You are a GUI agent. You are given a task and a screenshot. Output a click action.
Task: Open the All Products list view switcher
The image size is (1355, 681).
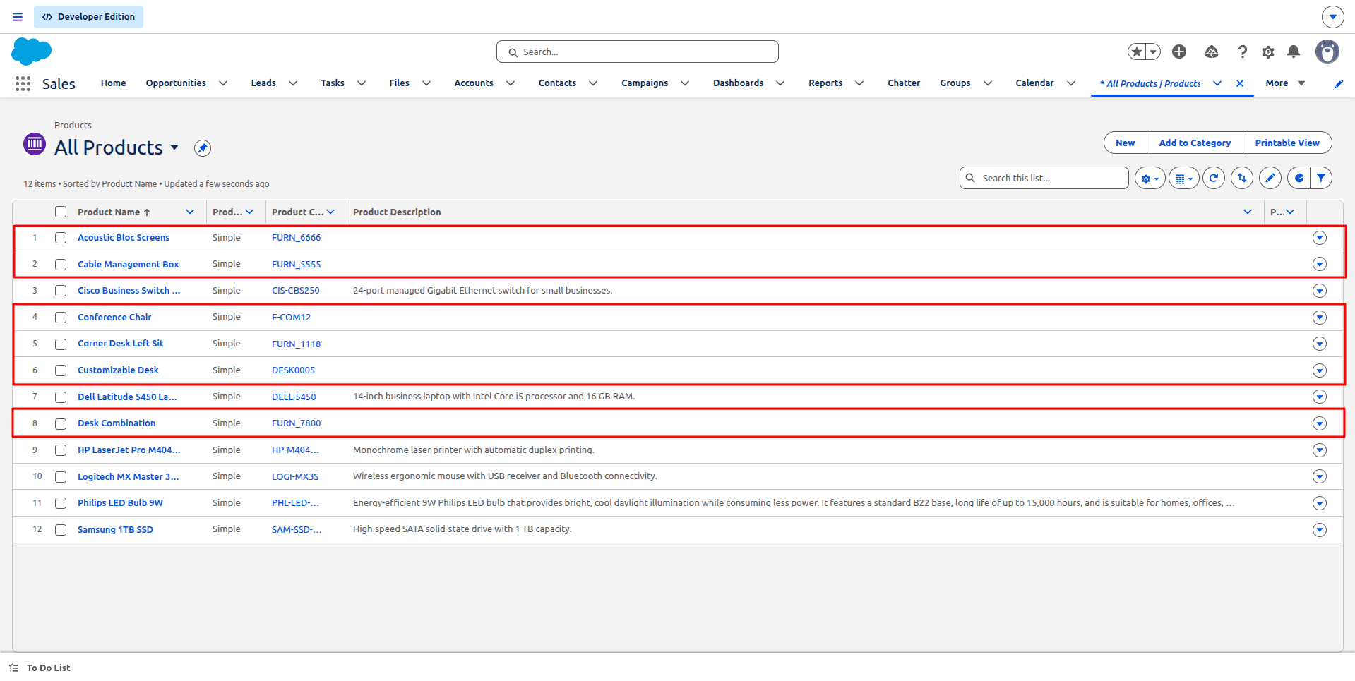[x=174, y=147]
